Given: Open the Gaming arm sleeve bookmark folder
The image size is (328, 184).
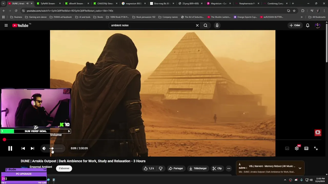Looking at the screenshot, I should [x=36, y=17].
